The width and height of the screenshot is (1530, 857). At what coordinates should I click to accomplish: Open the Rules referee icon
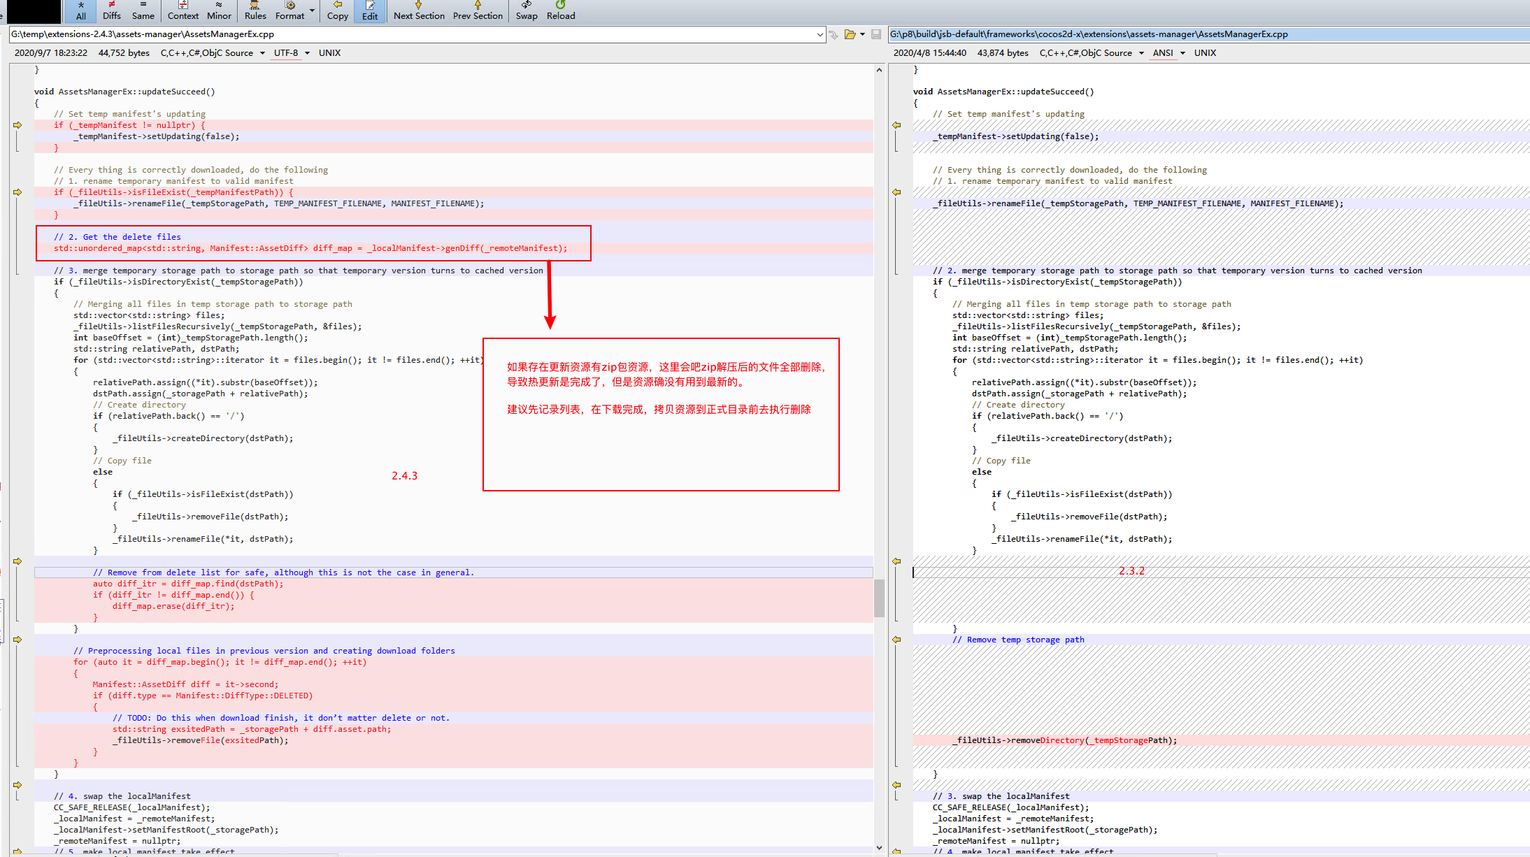point(255,10)
